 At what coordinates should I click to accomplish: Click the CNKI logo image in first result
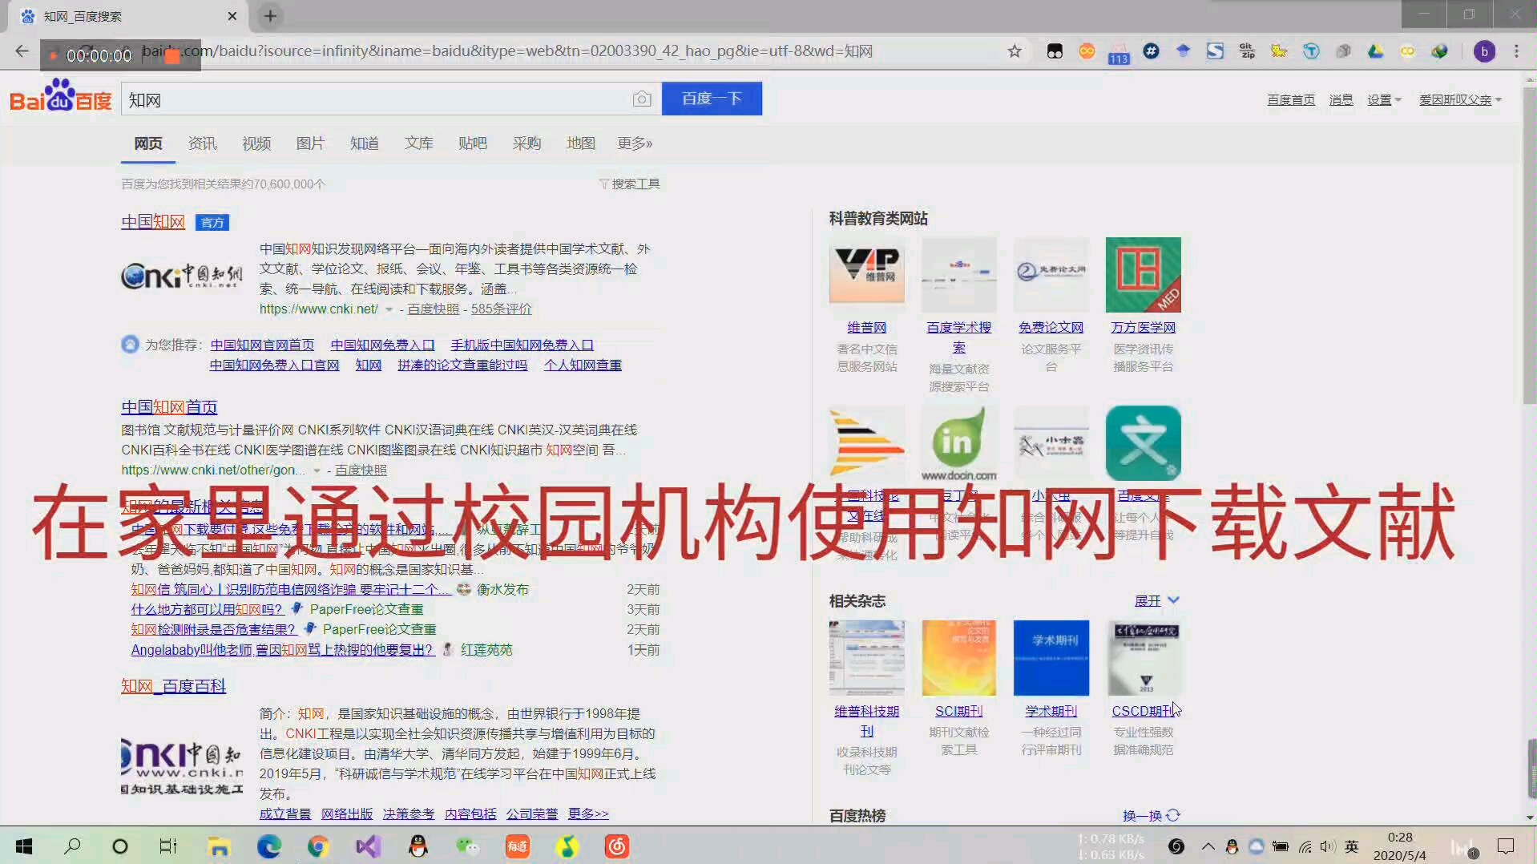tap(181, 275)
